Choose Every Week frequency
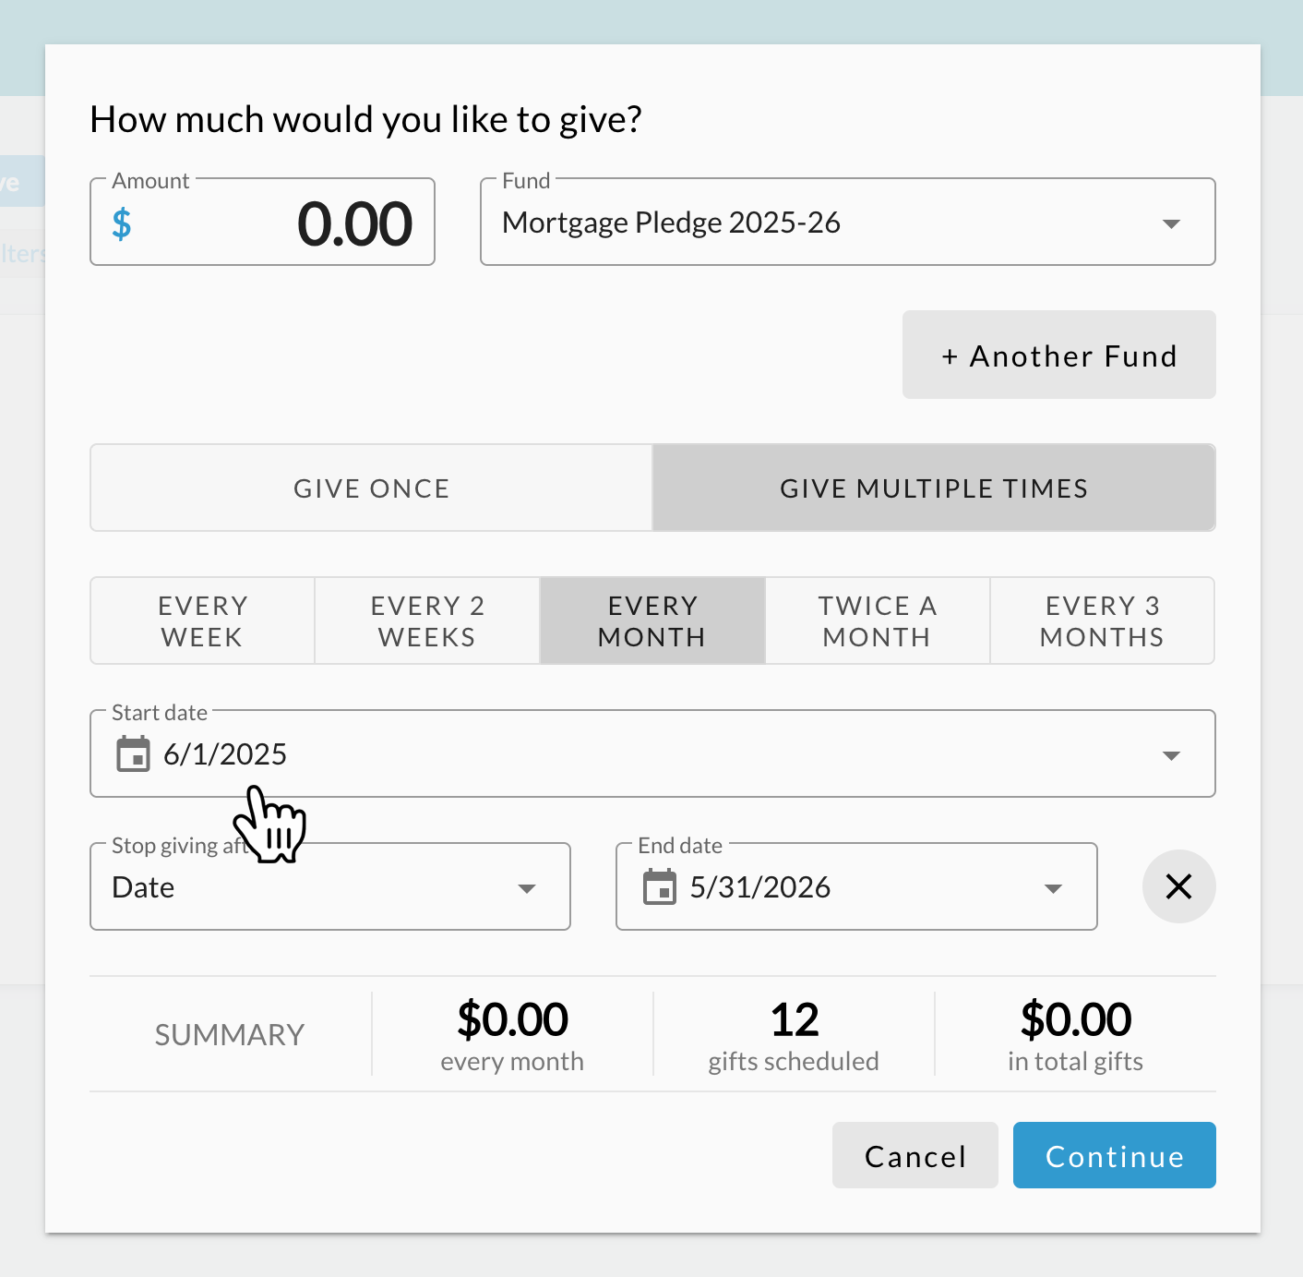 click(202, 620)
